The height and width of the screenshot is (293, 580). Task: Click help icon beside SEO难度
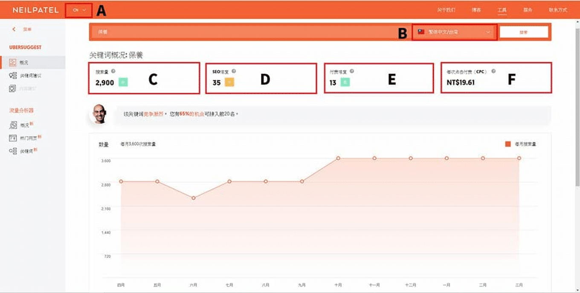(234, 72)
